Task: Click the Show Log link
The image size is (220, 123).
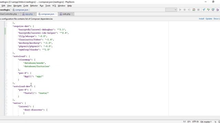Action: (x=217, y=19)
